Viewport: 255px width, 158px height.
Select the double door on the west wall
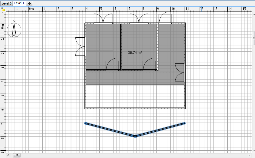tap(80, 46)
